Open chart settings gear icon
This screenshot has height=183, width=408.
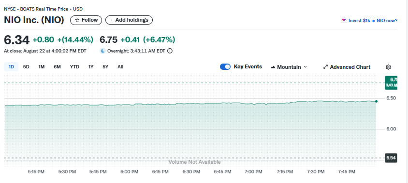click(388, 67)
